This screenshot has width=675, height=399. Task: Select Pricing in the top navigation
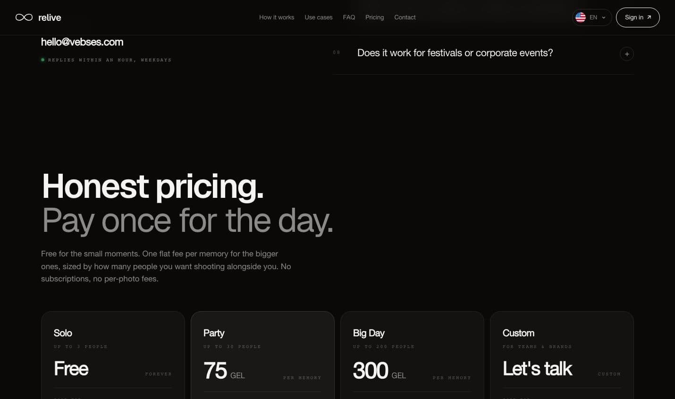pos(374,17)
